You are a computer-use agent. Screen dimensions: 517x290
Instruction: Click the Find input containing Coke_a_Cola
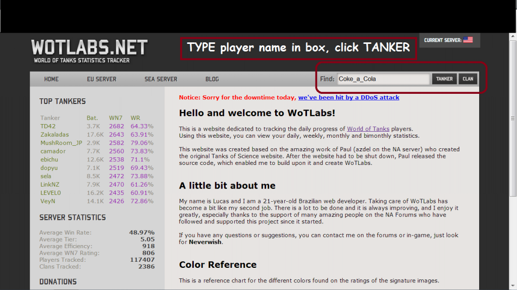pos(383,79)
